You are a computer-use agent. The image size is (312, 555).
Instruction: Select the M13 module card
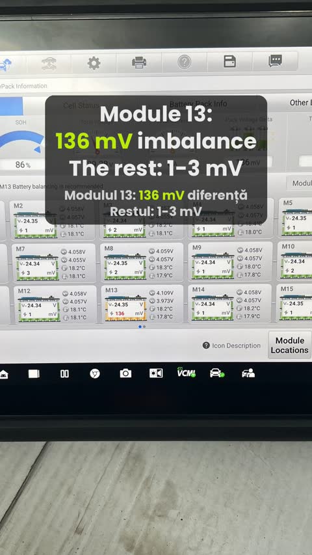click(x=142, y=304)
